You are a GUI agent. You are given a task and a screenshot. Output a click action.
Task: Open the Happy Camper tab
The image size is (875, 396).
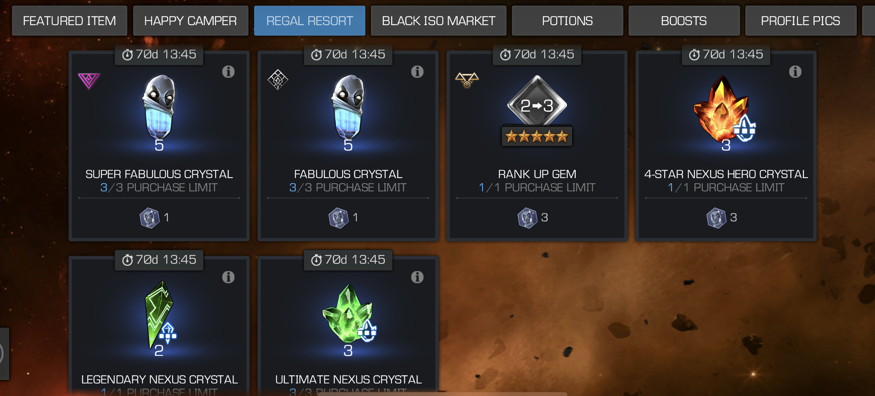click(x=191, y=21)
